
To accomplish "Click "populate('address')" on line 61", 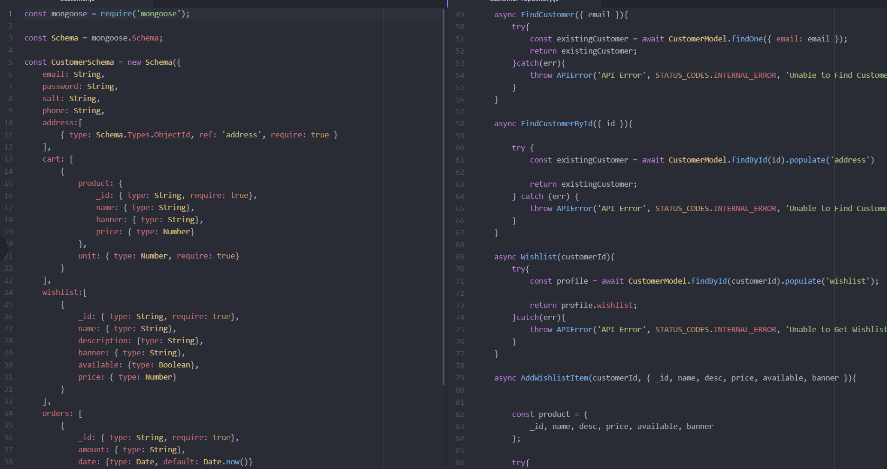I will 832,160.
